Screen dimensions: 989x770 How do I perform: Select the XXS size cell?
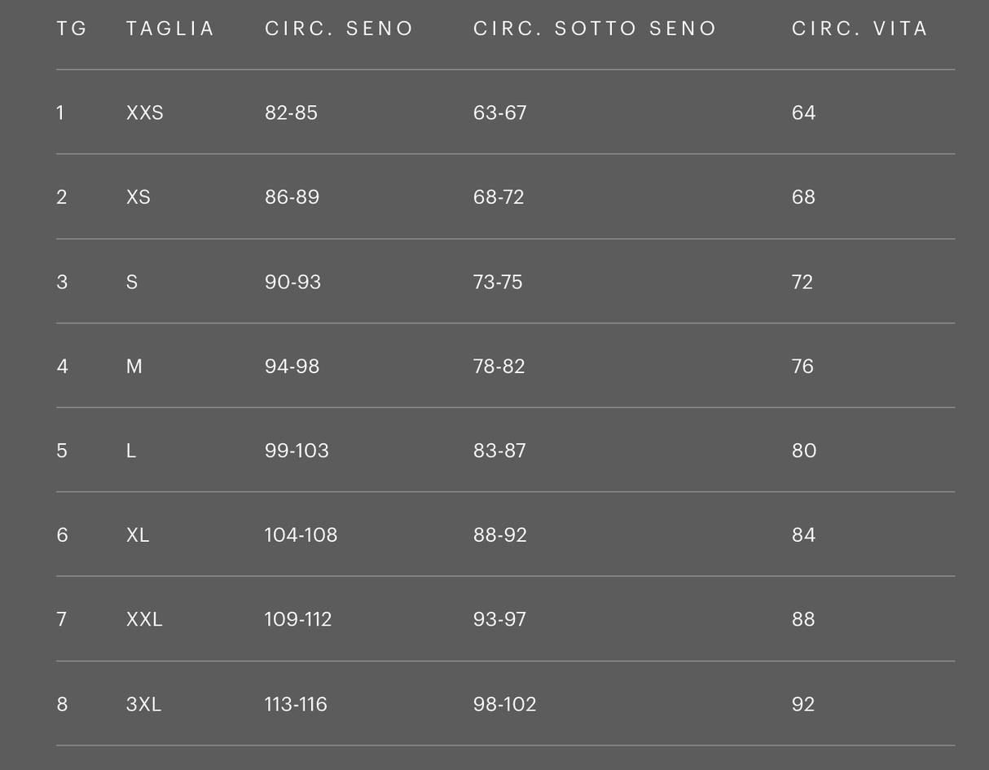145,112
